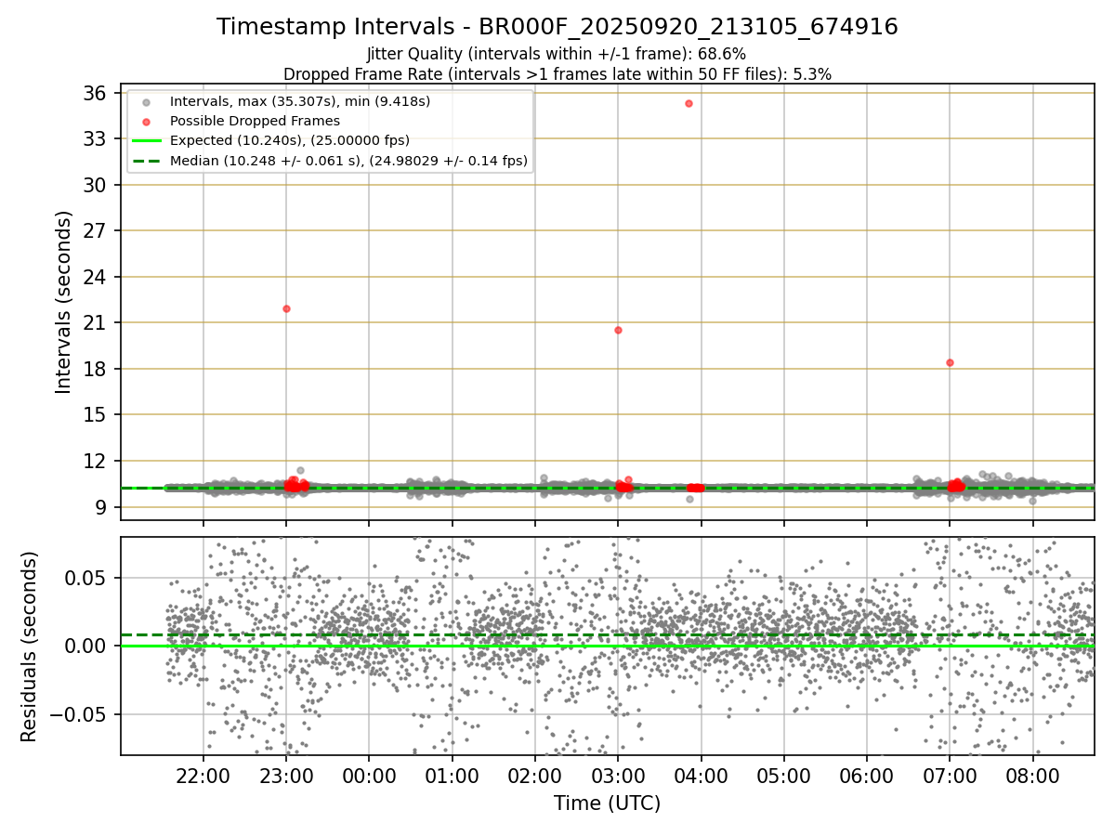
Task: Click the red dropped-frame point near 22 seconds
Action: 286,308
